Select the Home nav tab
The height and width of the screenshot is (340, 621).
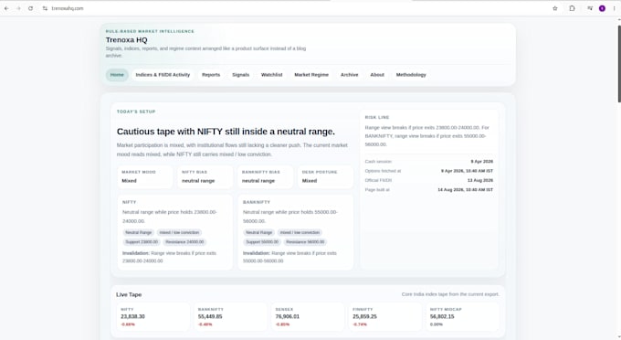coord(117,75)
